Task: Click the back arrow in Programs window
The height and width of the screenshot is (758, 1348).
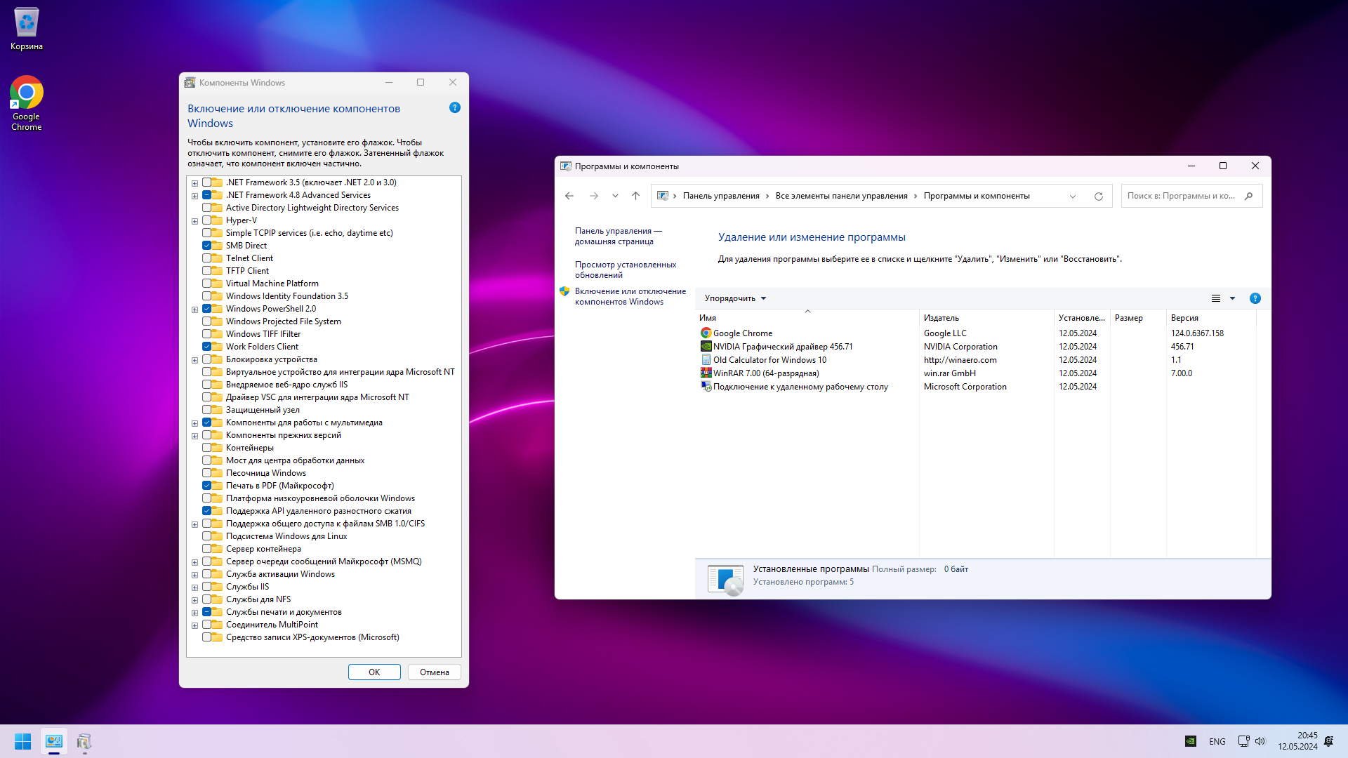Action: [x=569, y=197]
